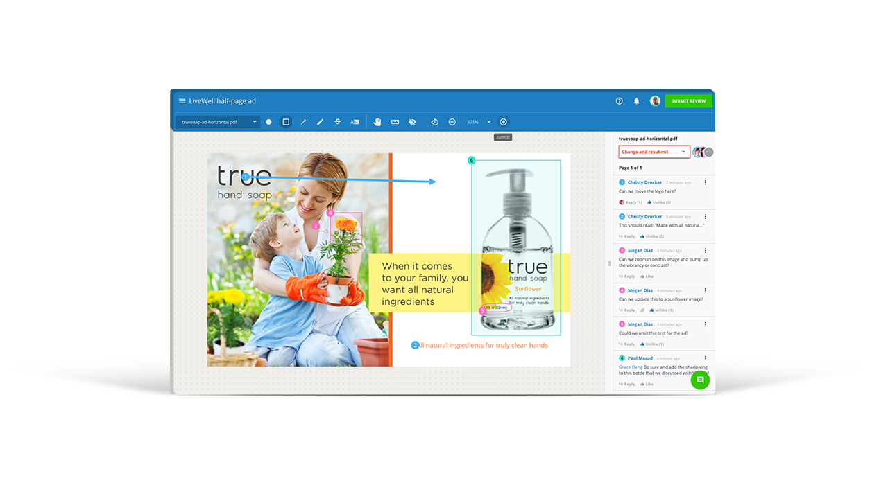The height and width of the screenshot is (485, 888).
Task: Toggle annotation visibility with the crossed-eye icon
Action: pyautogui.click(x=413, y=122)
